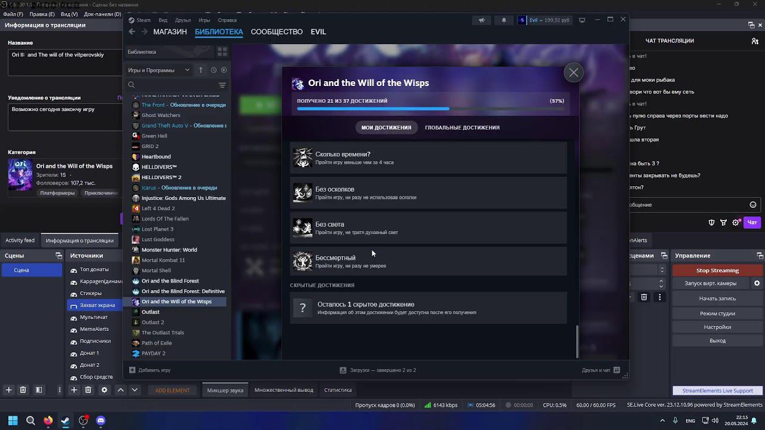This screenshot has width=765, height=430.
Task: Click Без света achievement icon
Action: pyautogui.click(x=302, y=228)
